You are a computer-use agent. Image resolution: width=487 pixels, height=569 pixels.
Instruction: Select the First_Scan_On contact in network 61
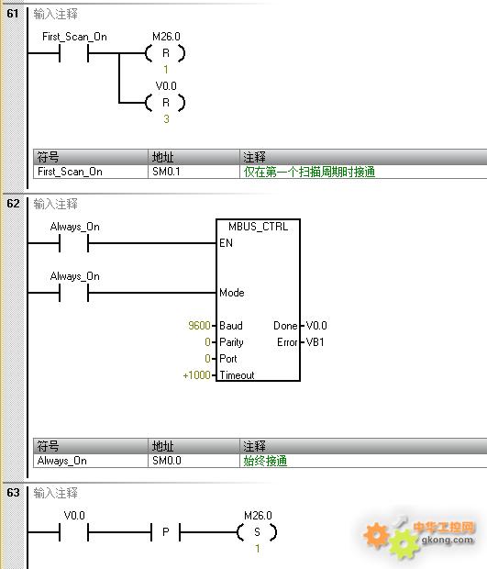point(74,53)
